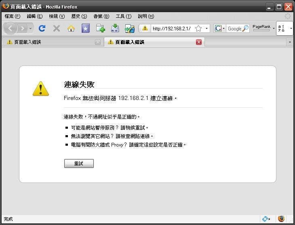Close the active tab with red X
This screenshot has height=225, width=295.
[x=199, y=42]
